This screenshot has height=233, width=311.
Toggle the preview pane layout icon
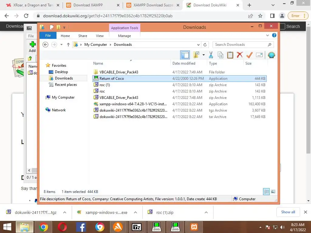point(185,55)
